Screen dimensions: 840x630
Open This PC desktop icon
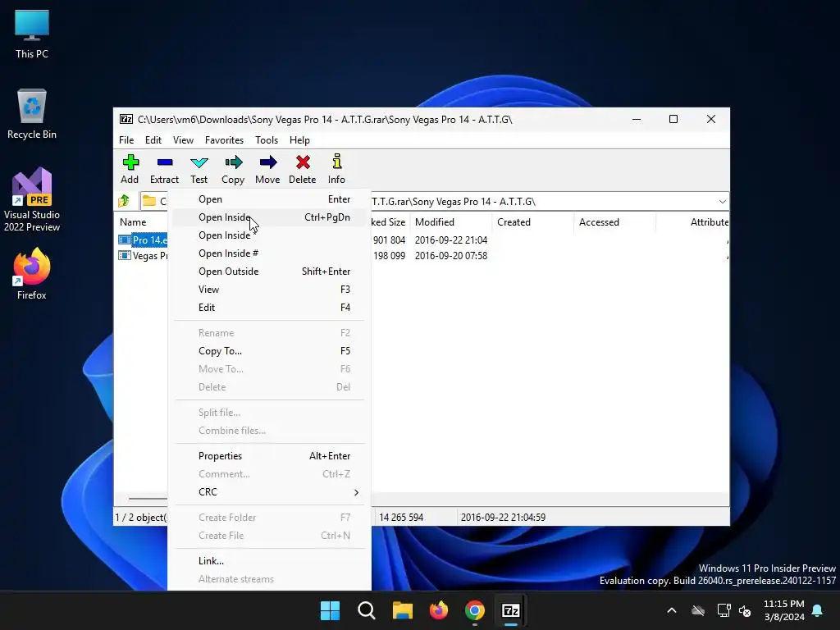click(x=32, y=34)
